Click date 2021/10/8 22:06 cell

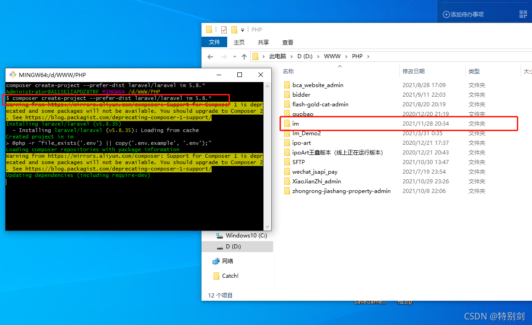tap(424, 191)
